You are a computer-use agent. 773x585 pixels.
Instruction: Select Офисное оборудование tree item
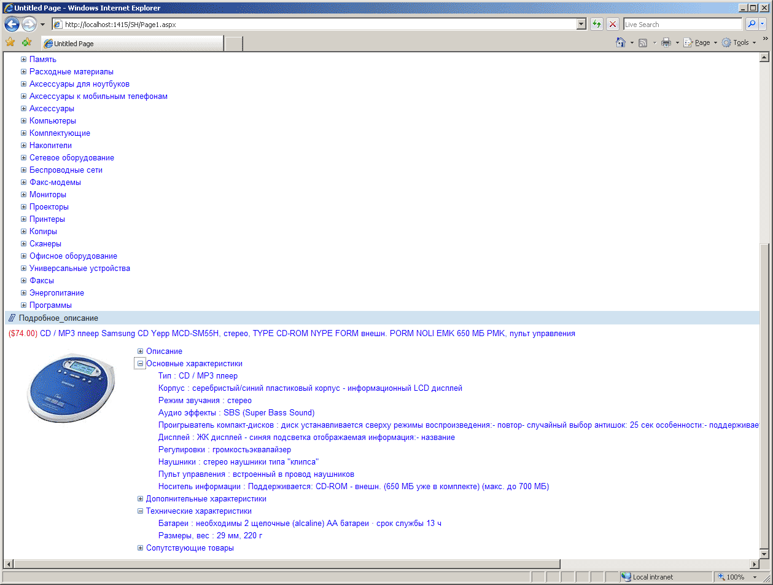73,256
